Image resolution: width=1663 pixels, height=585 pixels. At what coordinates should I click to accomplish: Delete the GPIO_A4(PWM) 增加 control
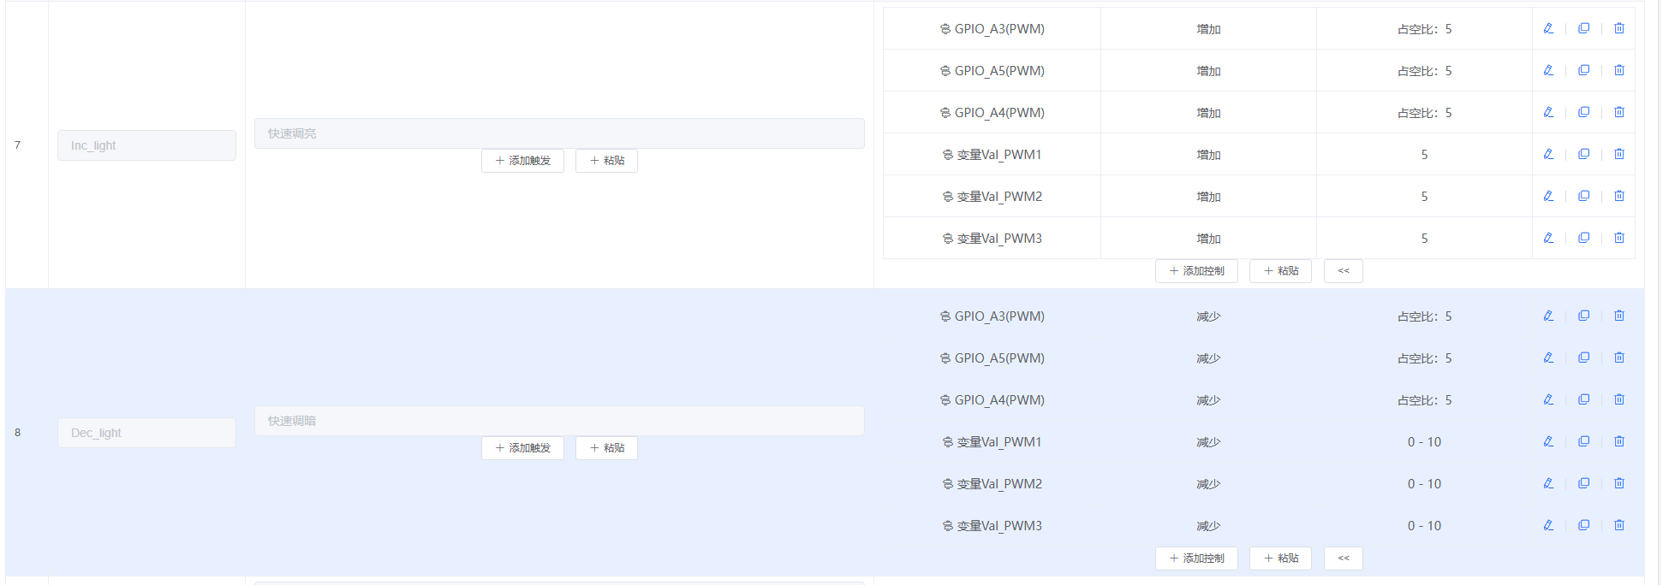(x=1618, y=112)
